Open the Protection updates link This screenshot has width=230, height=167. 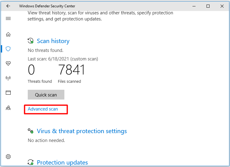coord(62,162)
